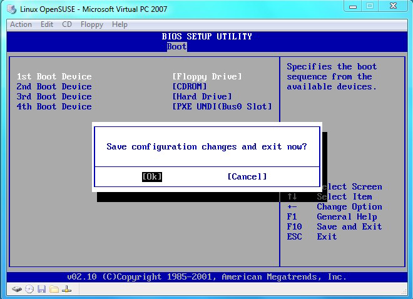Click the Select Item hint
This screenshot has height=299, width=413.
click(x=330, y=196)
